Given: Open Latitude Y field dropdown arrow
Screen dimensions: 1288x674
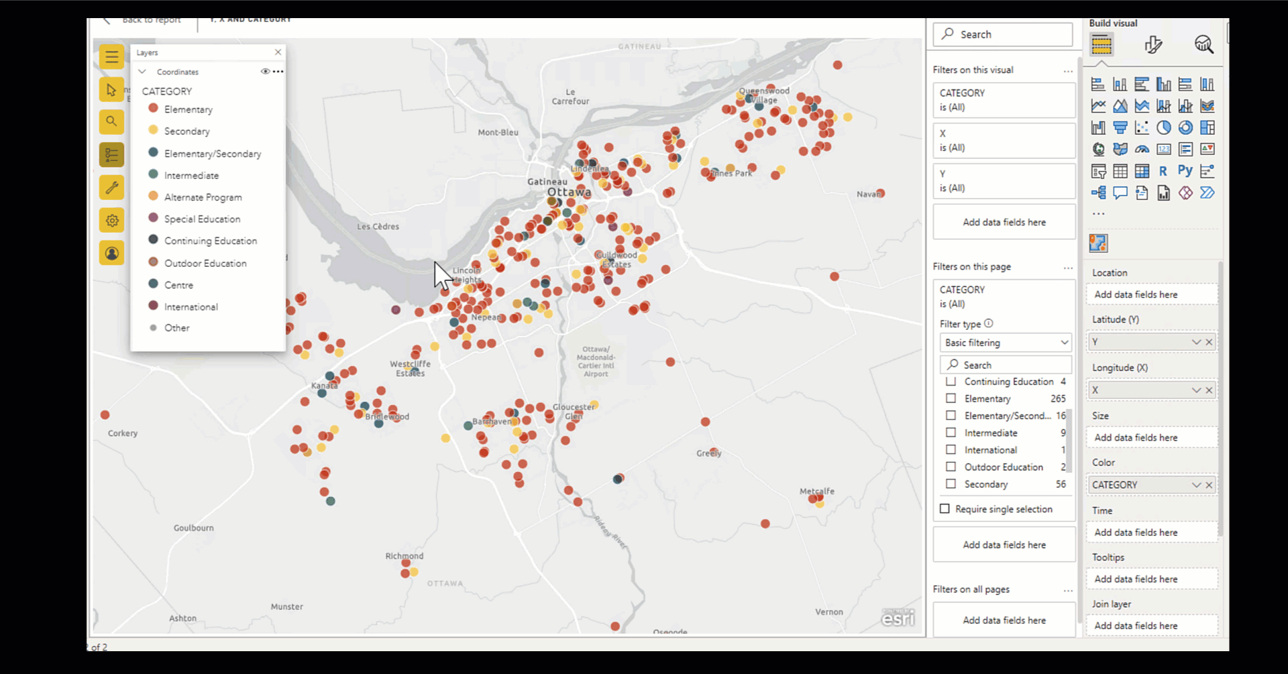Looking at the screenshot, I should [1195, 342].
